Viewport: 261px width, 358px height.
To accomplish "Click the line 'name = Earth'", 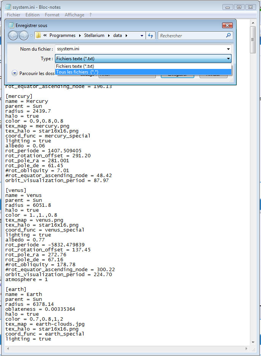I will (x=24, y=294).
